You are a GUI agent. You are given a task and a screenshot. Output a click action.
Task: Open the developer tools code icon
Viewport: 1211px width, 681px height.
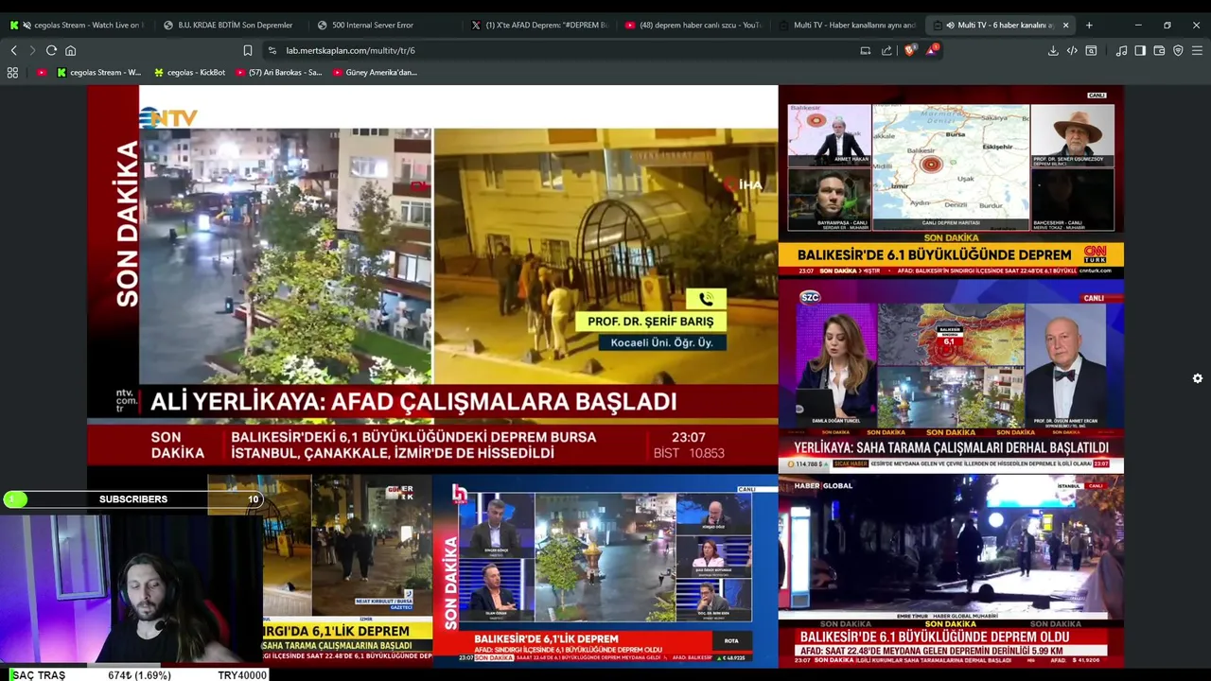click(x=1072, y=50)
